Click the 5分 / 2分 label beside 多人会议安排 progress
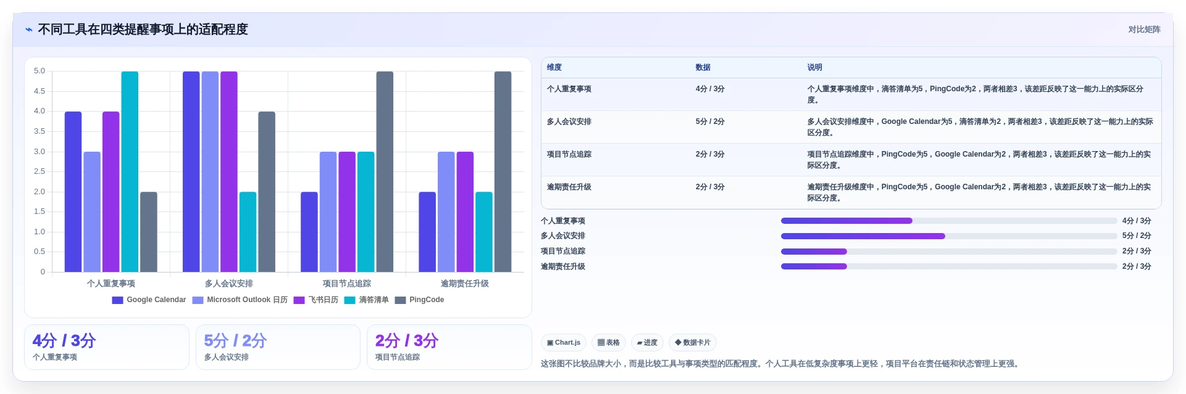1186x394 pixels. 1137,236
